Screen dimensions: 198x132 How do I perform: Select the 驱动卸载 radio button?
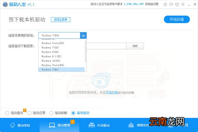pos(51,113)
